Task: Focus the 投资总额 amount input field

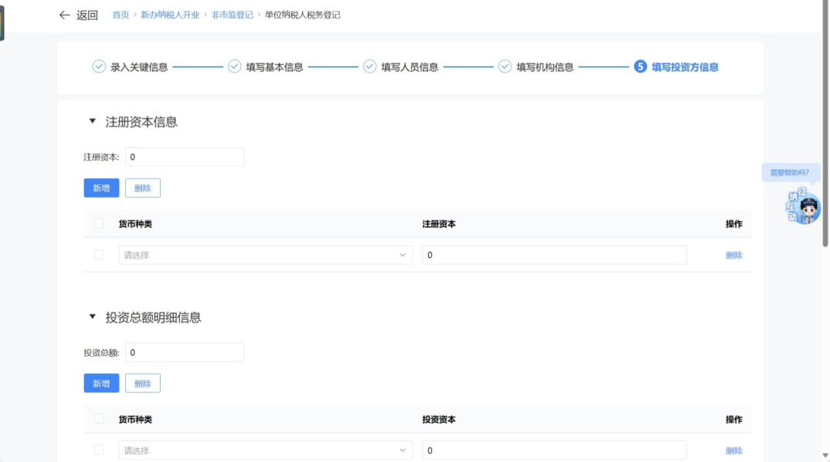Action: click(x=184, y=352)
